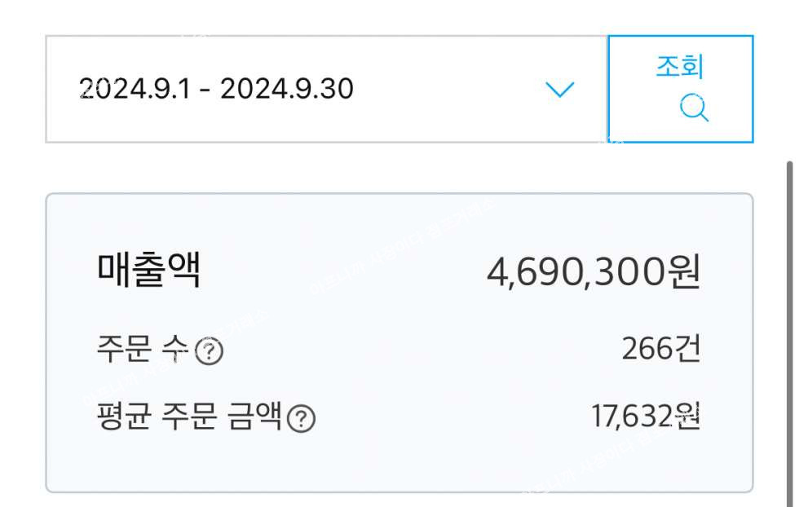
Task: Click the bottom edge of the summary card
Action: pyautogui.click(x=399, y=492)
